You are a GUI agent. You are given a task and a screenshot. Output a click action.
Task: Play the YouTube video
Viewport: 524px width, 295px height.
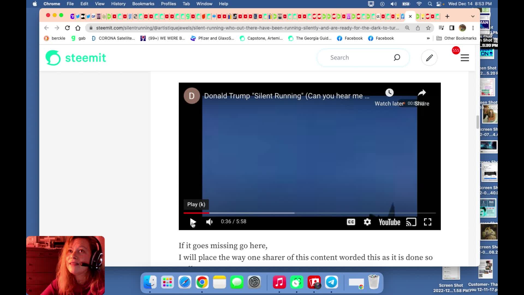tap(193, 222)
